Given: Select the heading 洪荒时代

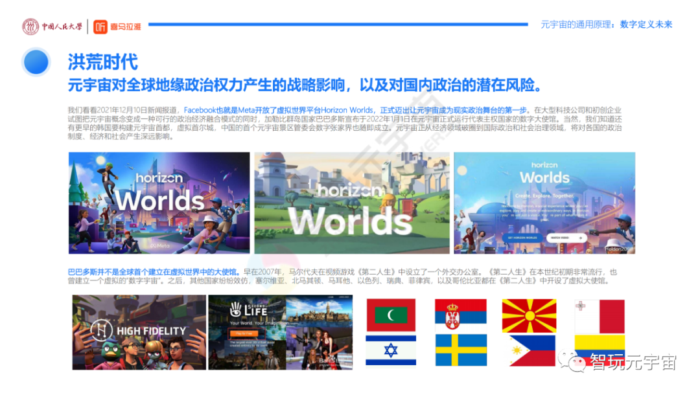Looking at the screenshot, I should pos(102,62).
